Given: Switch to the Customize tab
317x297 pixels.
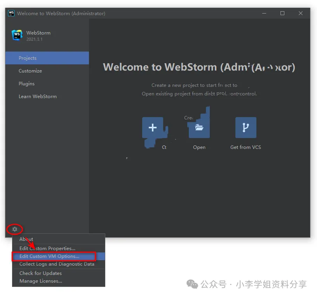Looking at the screenshot, I should pos(47,71).
